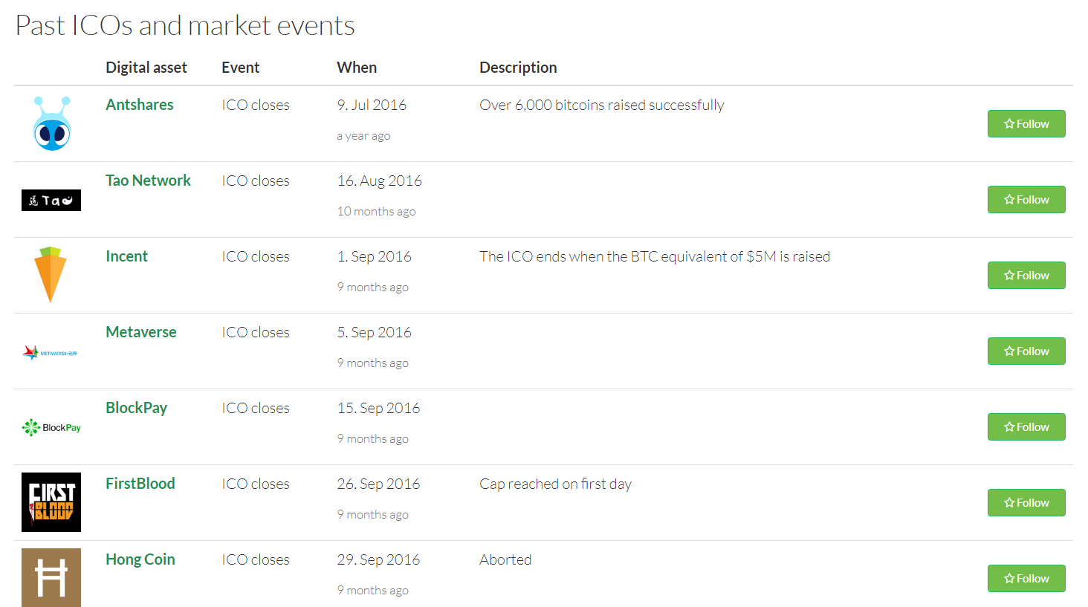Open the Tao Network asset page

click(x=148, y=180)
